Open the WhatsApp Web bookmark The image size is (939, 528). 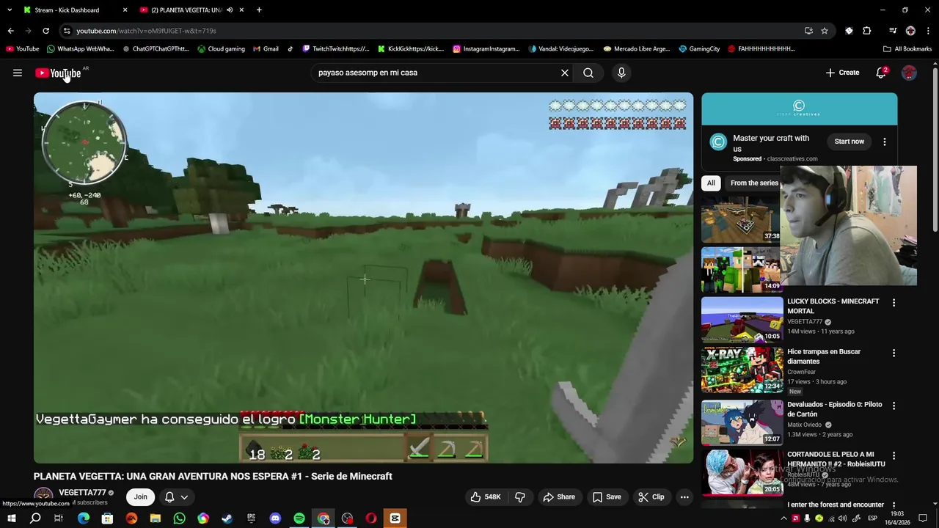[x=81, y=49]
